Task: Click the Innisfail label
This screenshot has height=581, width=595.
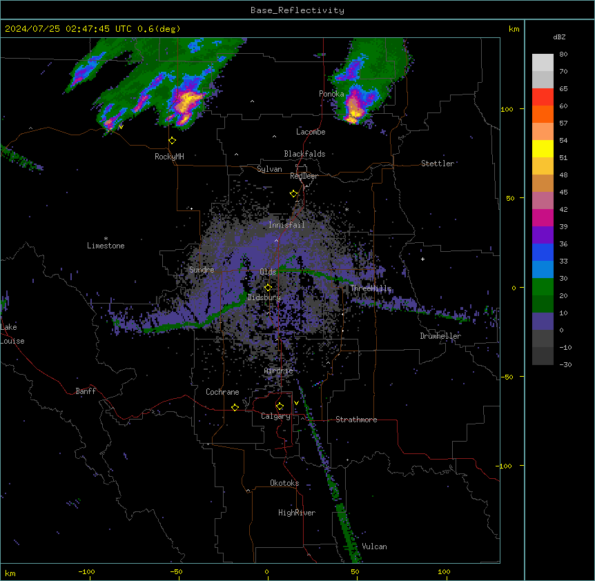Action: 286,225
